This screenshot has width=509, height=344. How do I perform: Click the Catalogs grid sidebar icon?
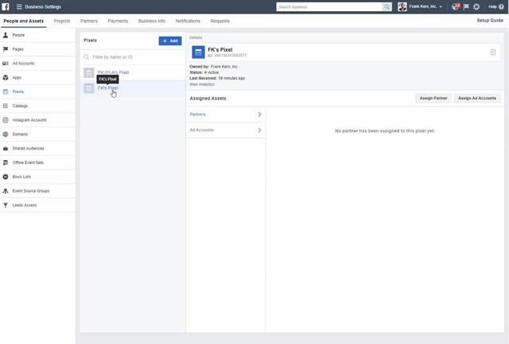[x=6, y=106]
